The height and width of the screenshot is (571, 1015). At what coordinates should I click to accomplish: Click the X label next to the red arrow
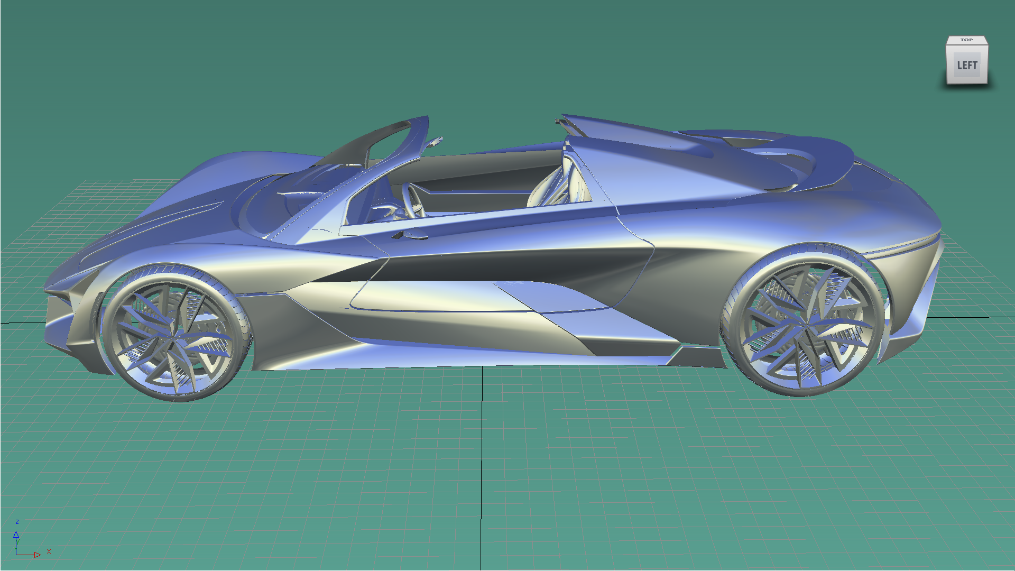click(49, 551)
